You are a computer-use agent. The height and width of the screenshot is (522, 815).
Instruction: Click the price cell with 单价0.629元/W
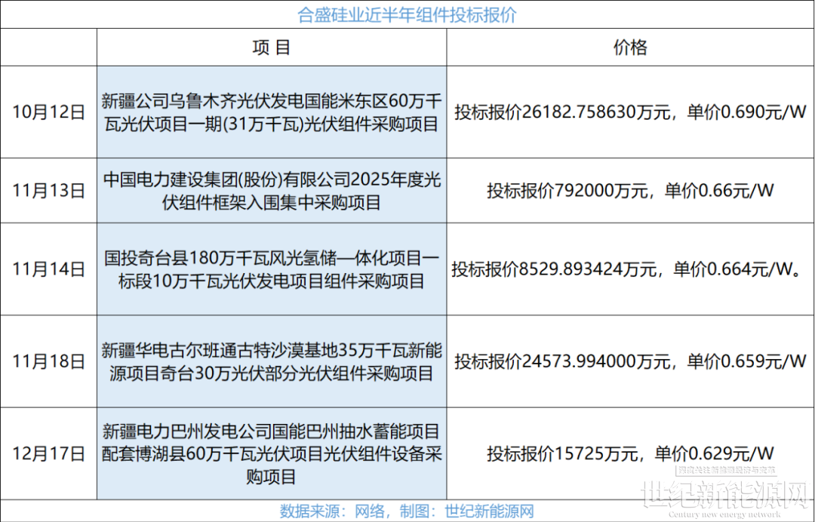point(630,454)
